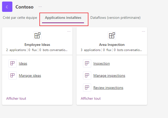Open the Ideas app link
168x118 pixels.
pyautogui.click(x=23, y=63)
